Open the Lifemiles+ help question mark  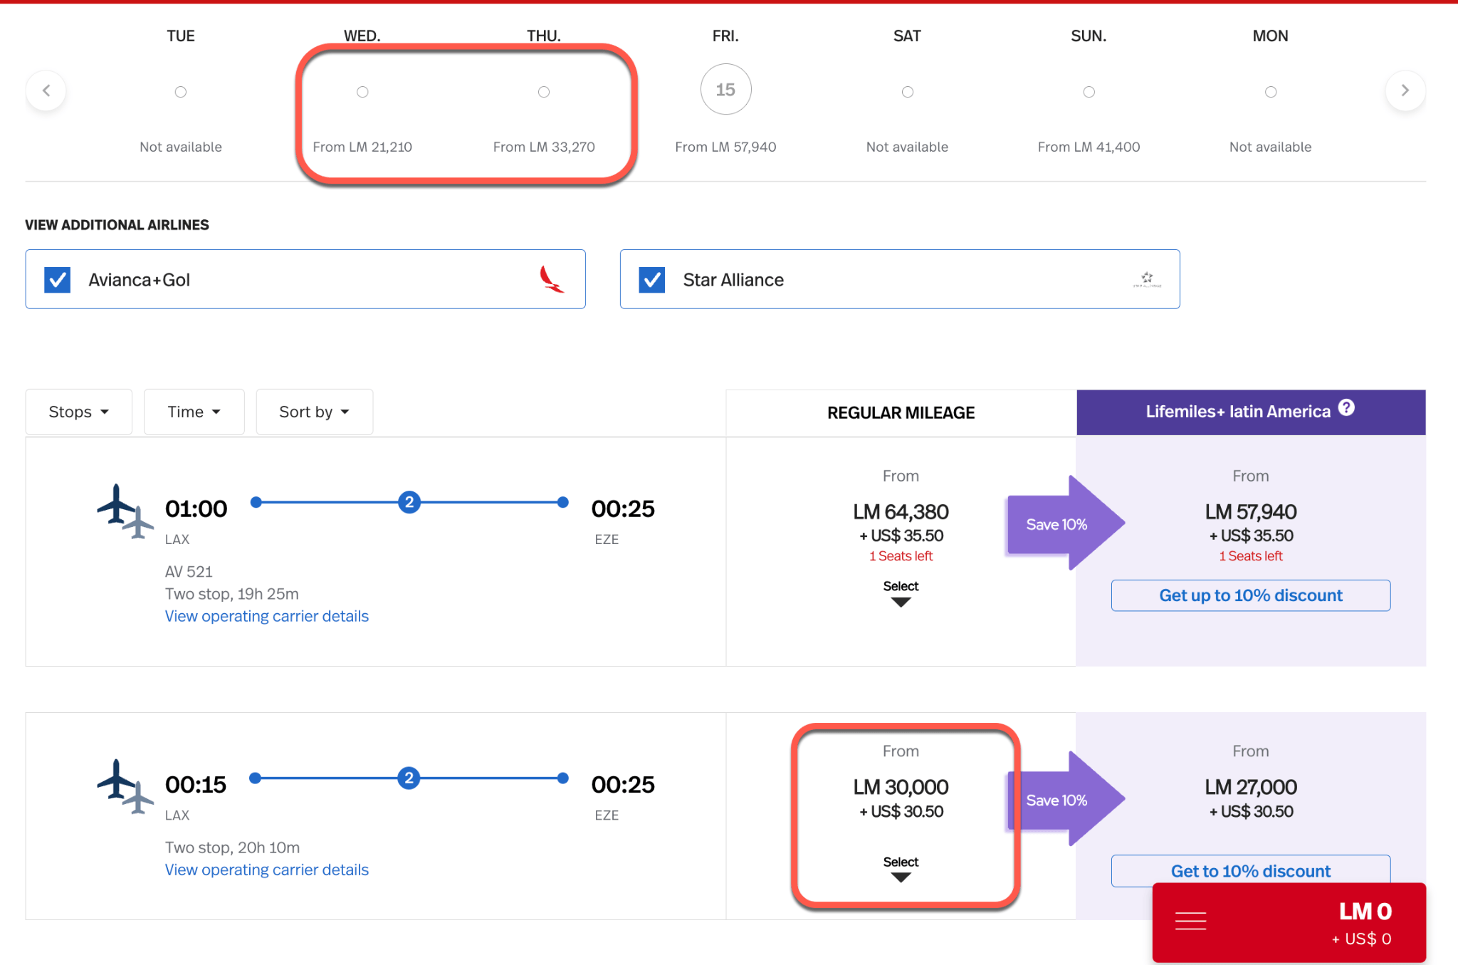[1346, 408]
